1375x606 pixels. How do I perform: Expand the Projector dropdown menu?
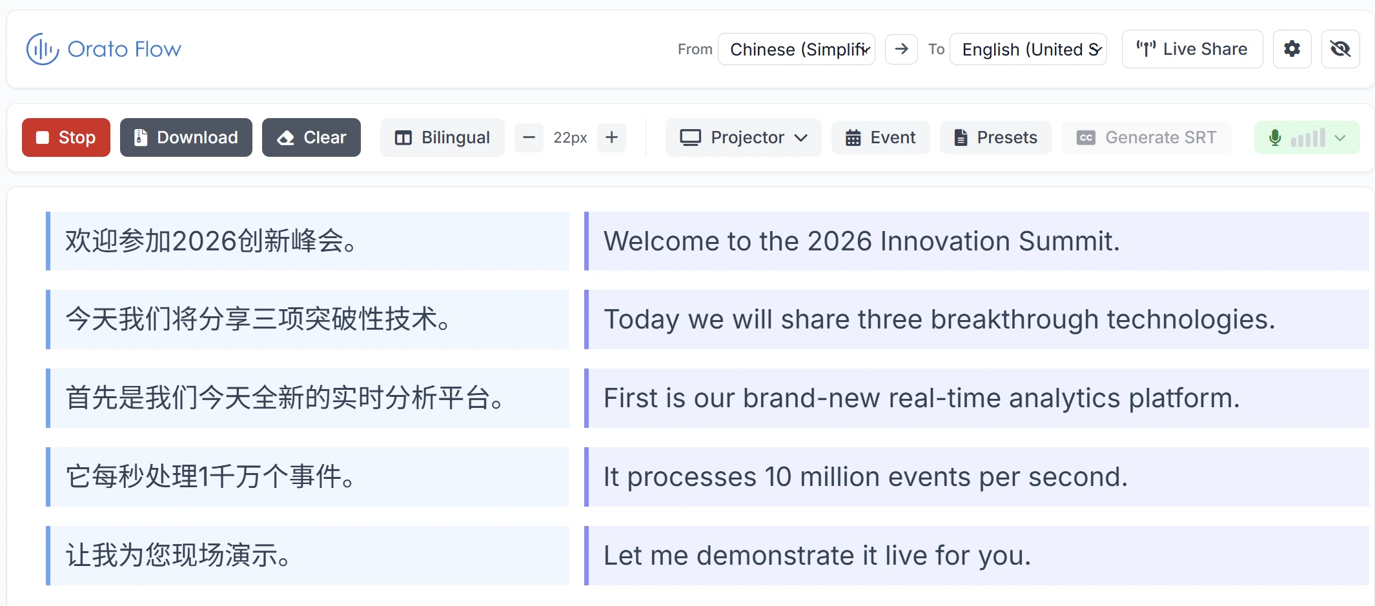coord(743,137)
